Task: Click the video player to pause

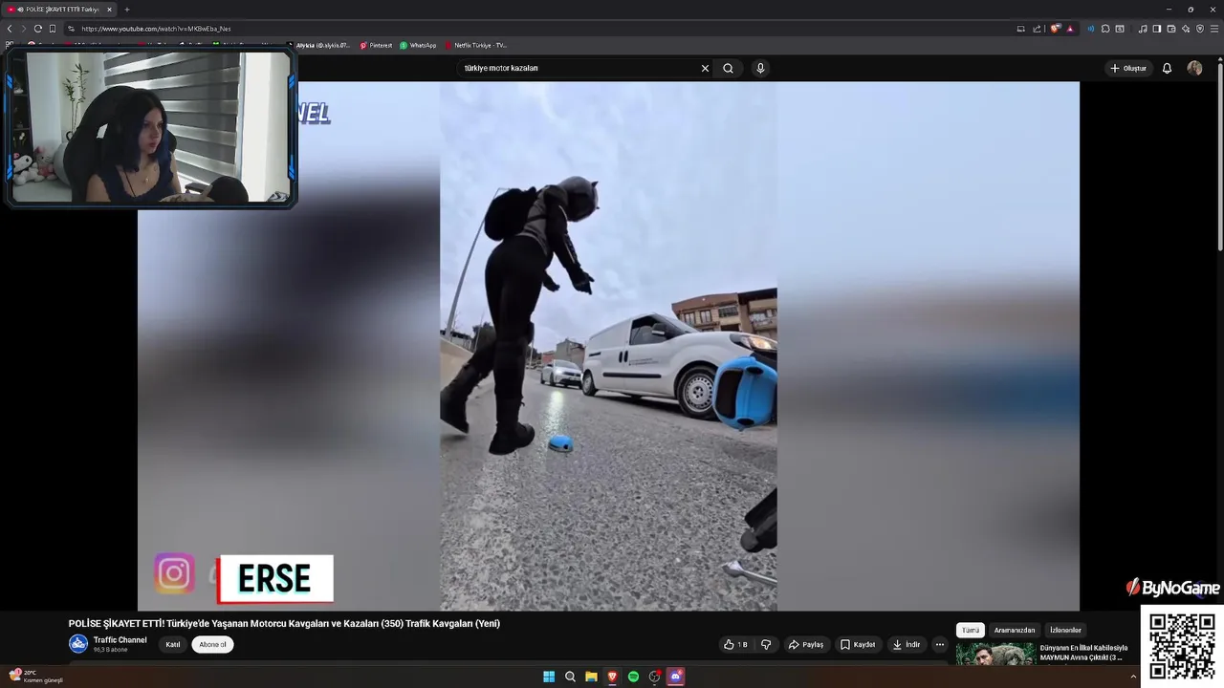Action: [608, 346]
